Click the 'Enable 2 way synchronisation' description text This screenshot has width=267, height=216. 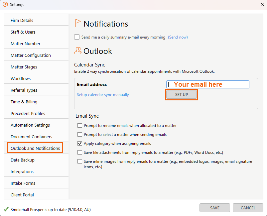pos(144,71)
